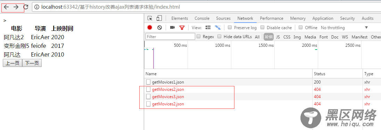
Task: View site information icon in address bar
Action: 37,7
